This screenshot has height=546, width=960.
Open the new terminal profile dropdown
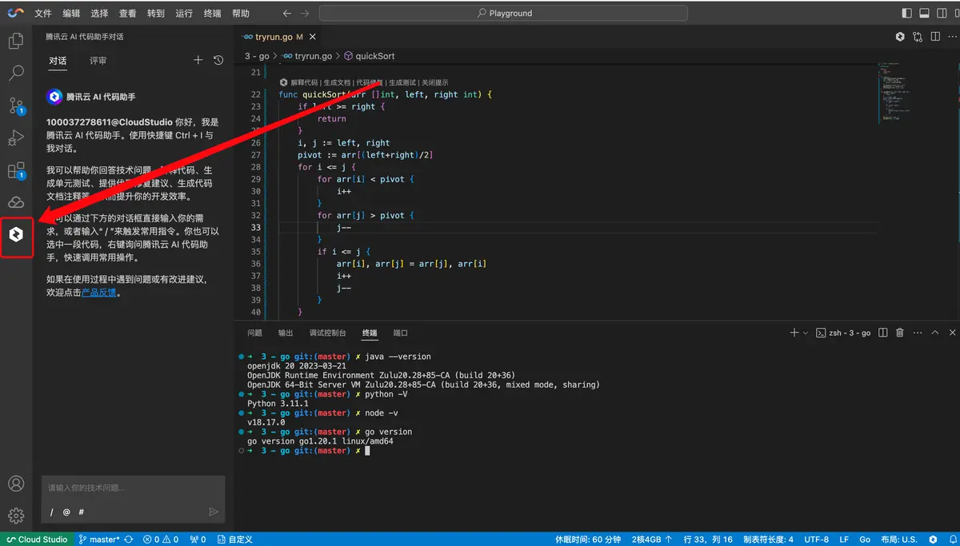(805, 333)
